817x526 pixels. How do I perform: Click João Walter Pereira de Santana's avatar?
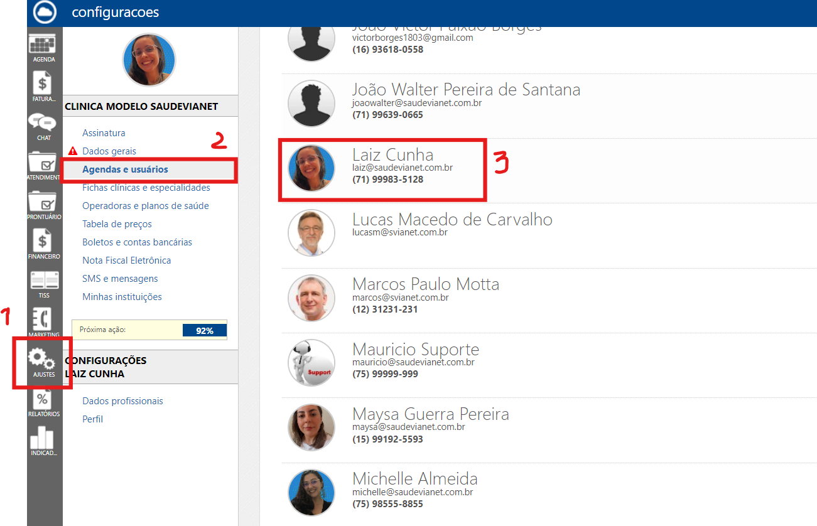pyautogui.click(x=311, y=104)
